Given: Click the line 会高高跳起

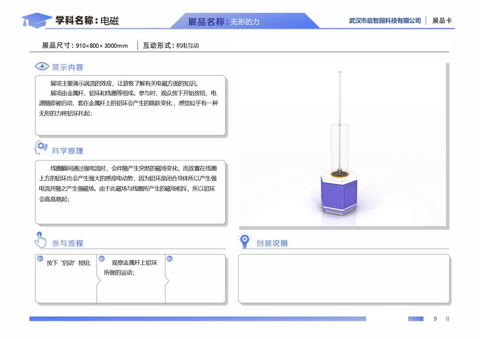Looking at the screenshot, I should [x=54, y=199].
